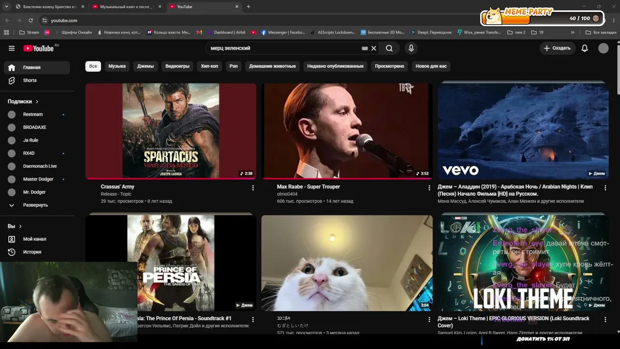Show more bookmarks with the overflow chevron

click(573, 32)
